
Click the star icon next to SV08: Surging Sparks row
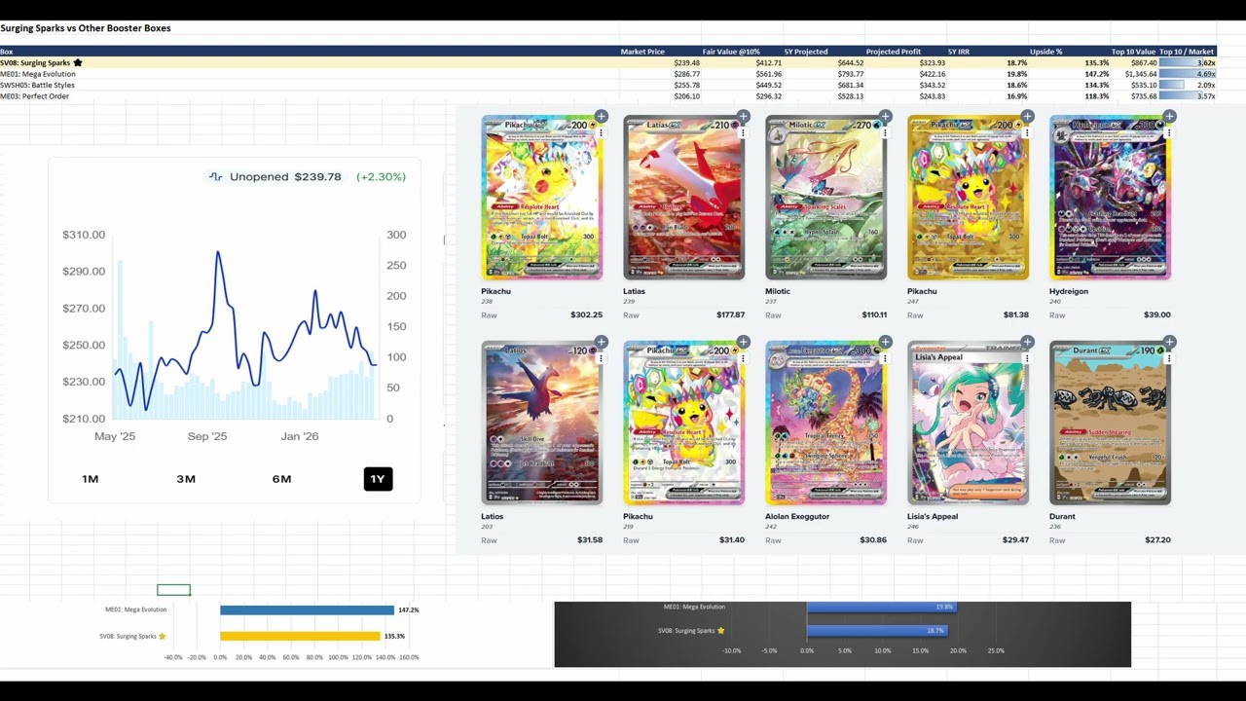pos(78,62)
